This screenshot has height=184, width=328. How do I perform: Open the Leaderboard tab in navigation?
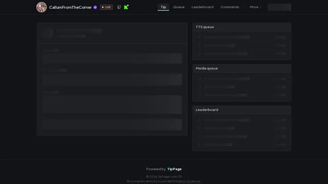pos(202,7)
